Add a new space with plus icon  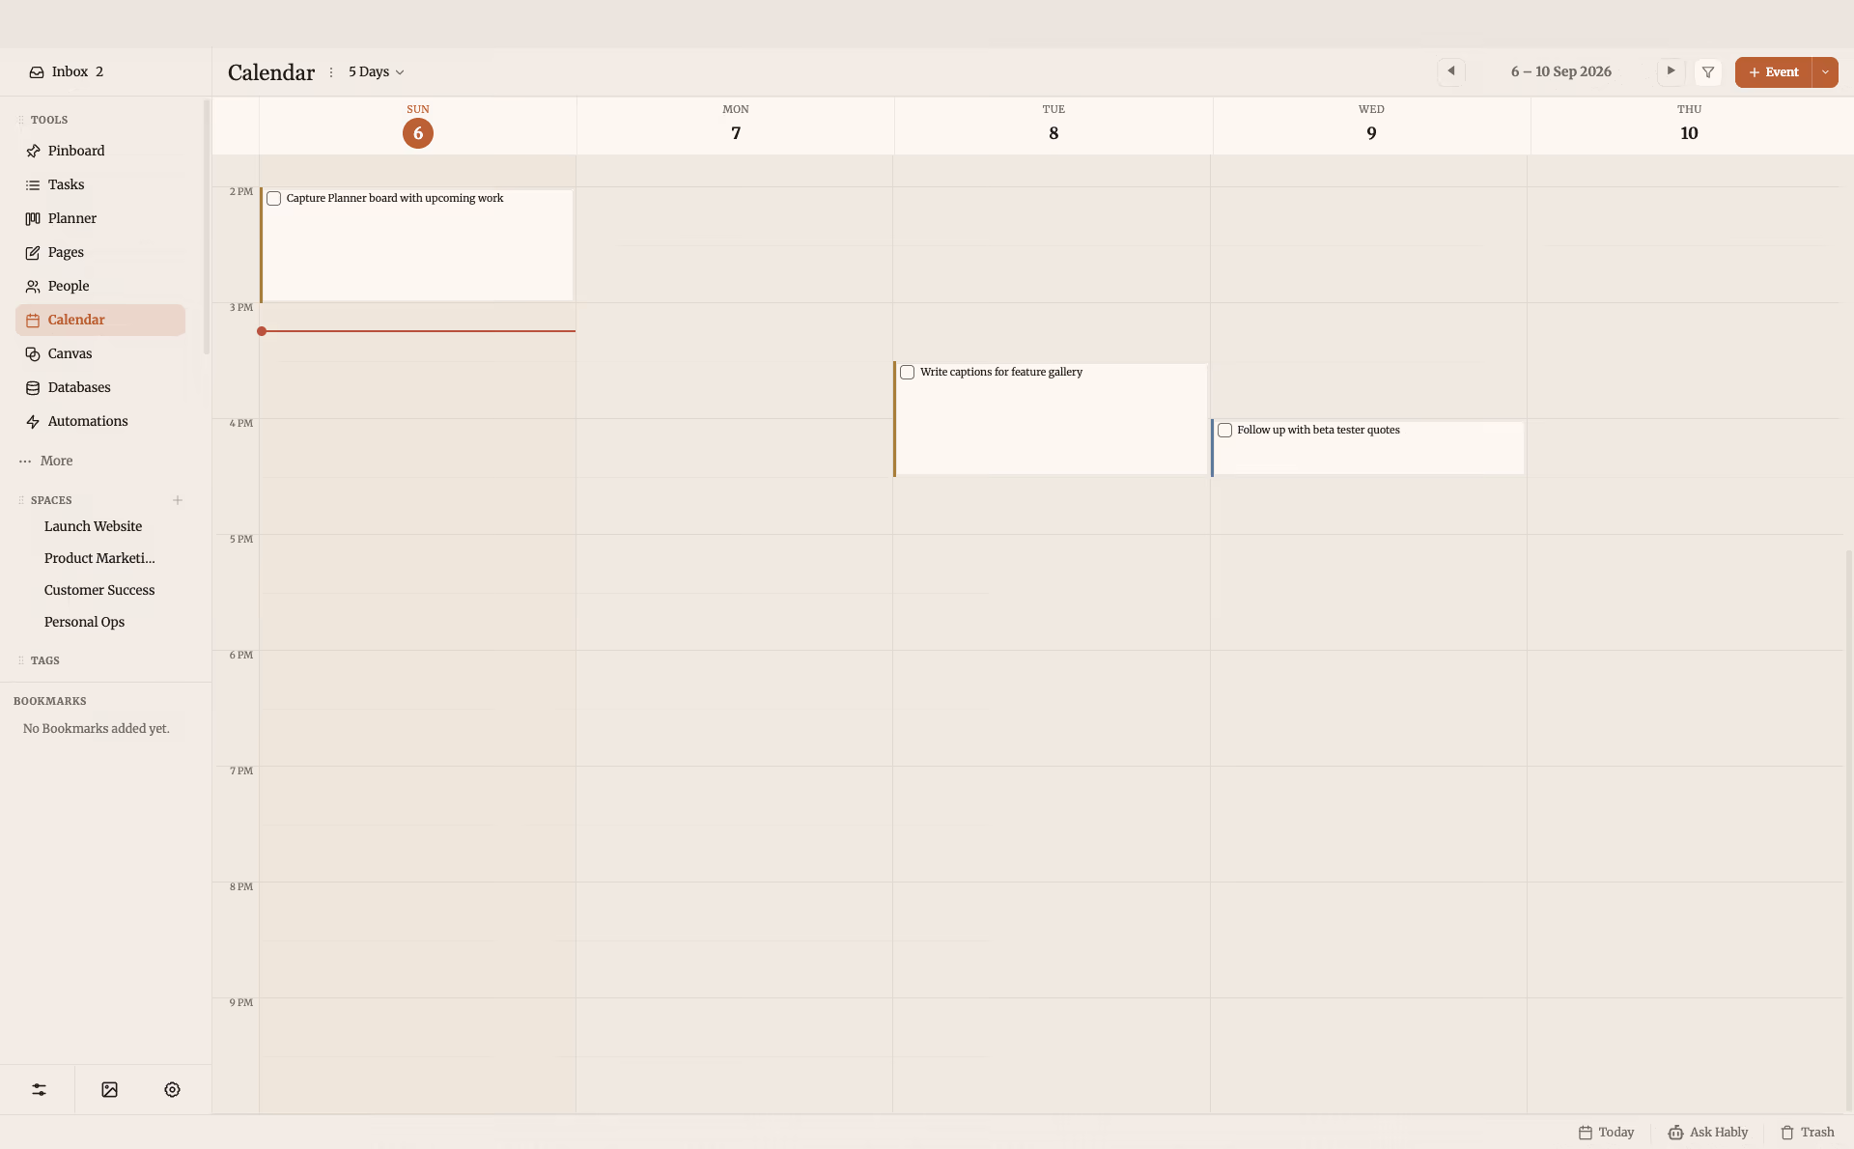178,500
